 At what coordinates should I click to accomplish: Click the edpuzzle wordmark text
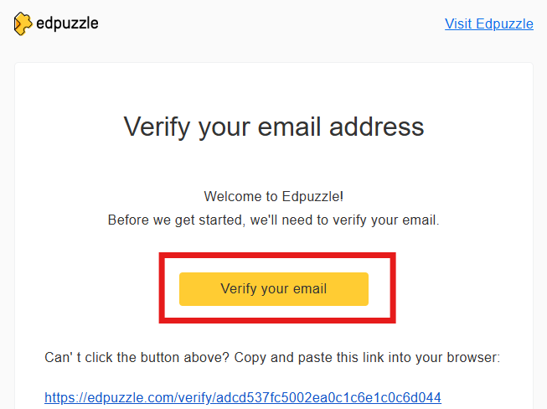67,23
